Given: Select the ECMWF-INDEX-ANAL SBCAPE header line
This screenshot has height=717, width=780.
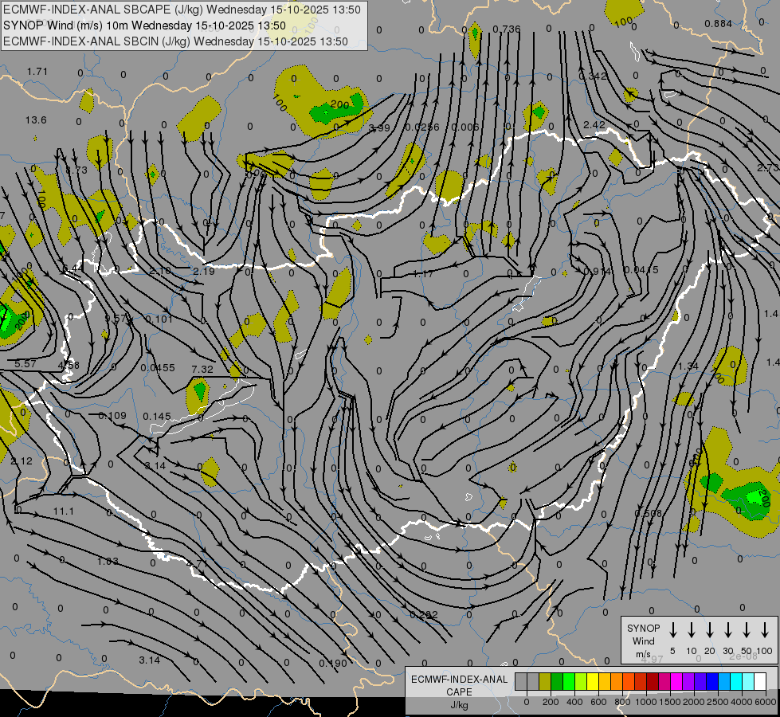Looking at the screenshot, I should pos(182,10).
